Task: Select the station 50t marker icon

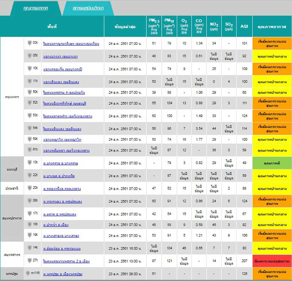Action: [30, 92]
